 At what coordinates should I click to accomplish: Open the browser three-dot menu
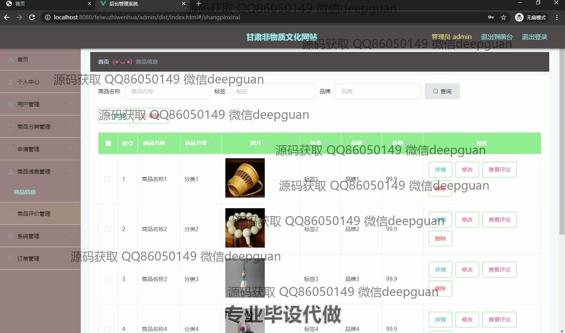(557, 17)
